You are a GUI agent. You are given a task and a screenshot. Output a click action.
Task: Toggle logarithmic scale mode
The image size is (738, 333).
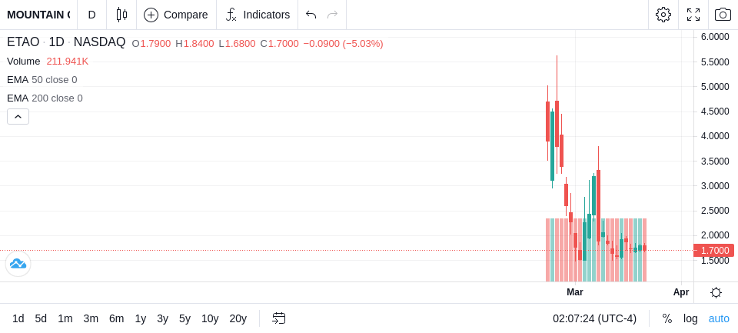690,318
